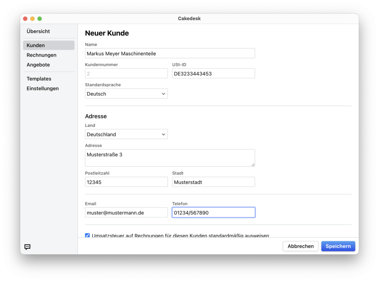
Task: Click the green fullscreen window button
Action: coord(39,19)
